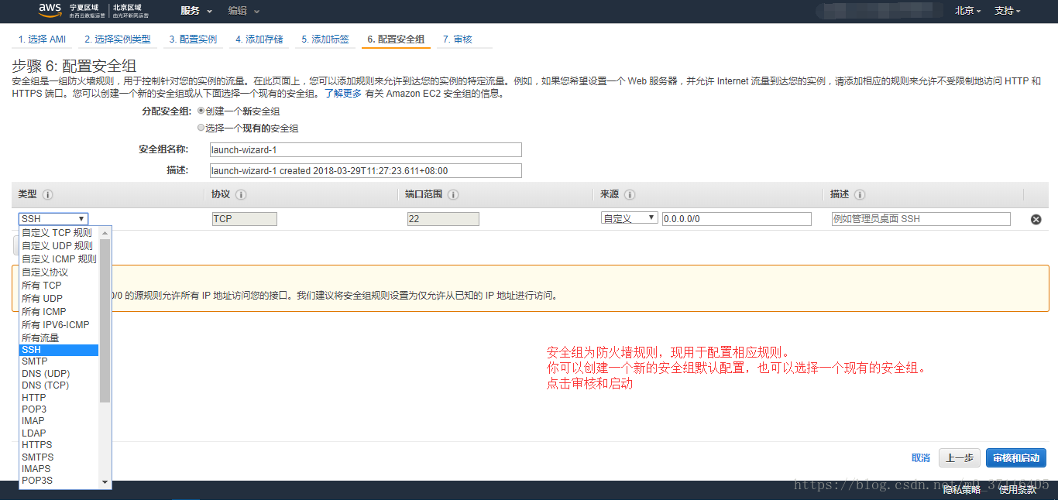The image size is (1058, 500).
Task: Choose POP3S from type list
Action: (60, 481)
